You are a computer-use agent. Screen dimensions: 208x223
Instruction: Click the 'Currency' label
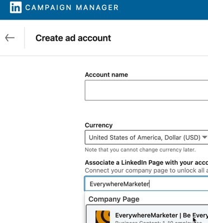(x=98, y=125)
